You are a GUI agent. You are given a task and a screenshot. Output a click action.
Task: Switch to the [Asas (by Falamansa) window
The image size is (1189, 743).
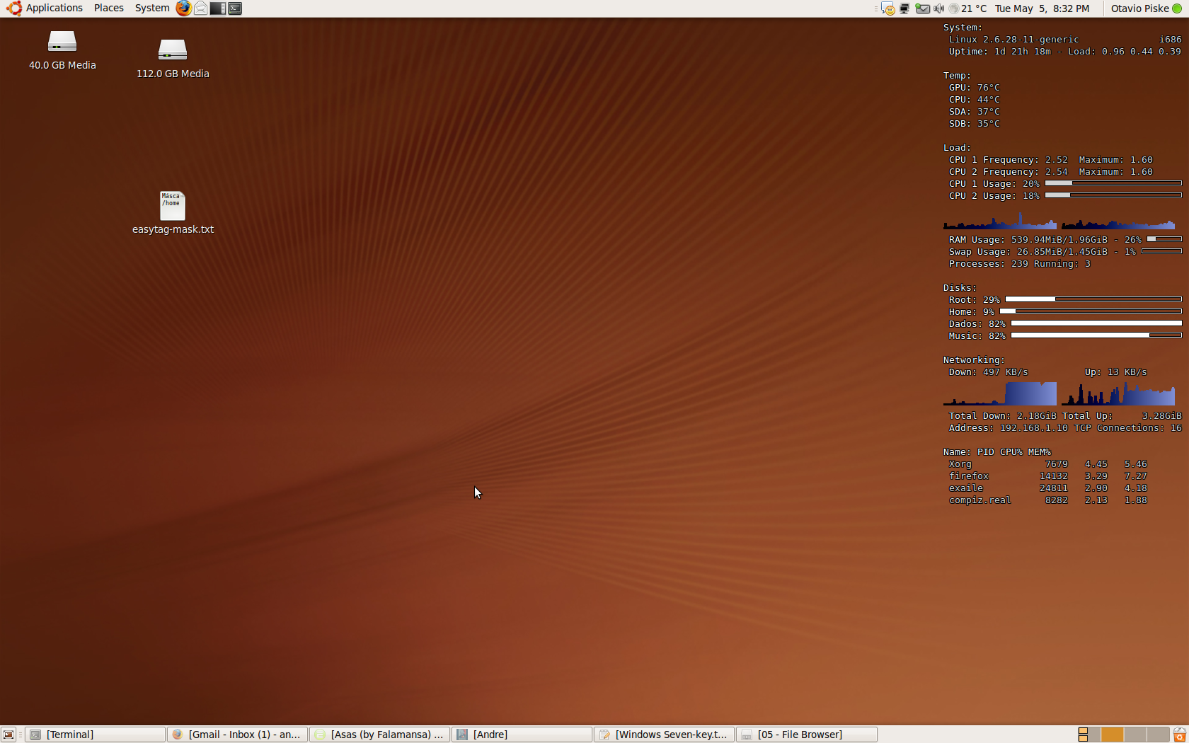tap(380, 735)
